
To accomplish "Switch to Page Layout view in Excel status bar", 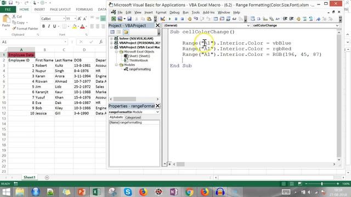I will click(292, 184).
